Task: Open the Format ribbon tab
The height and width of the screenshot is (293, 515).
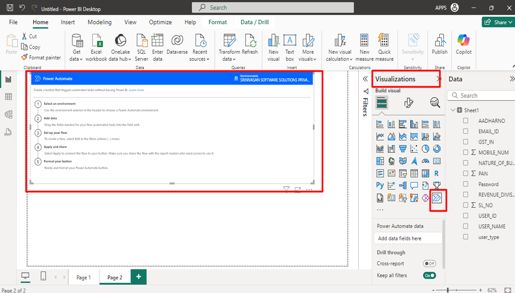Action: [x=217, y=22]
